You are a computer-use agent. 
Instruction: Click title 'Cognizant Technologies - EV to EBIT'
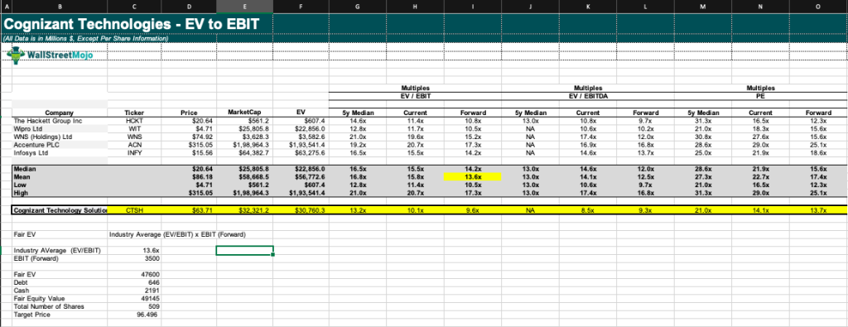(x=132, y=24)
